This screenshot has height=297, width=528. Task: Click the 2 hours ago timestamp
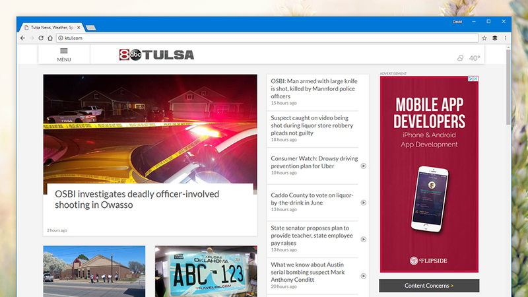(x=57, y=230)
